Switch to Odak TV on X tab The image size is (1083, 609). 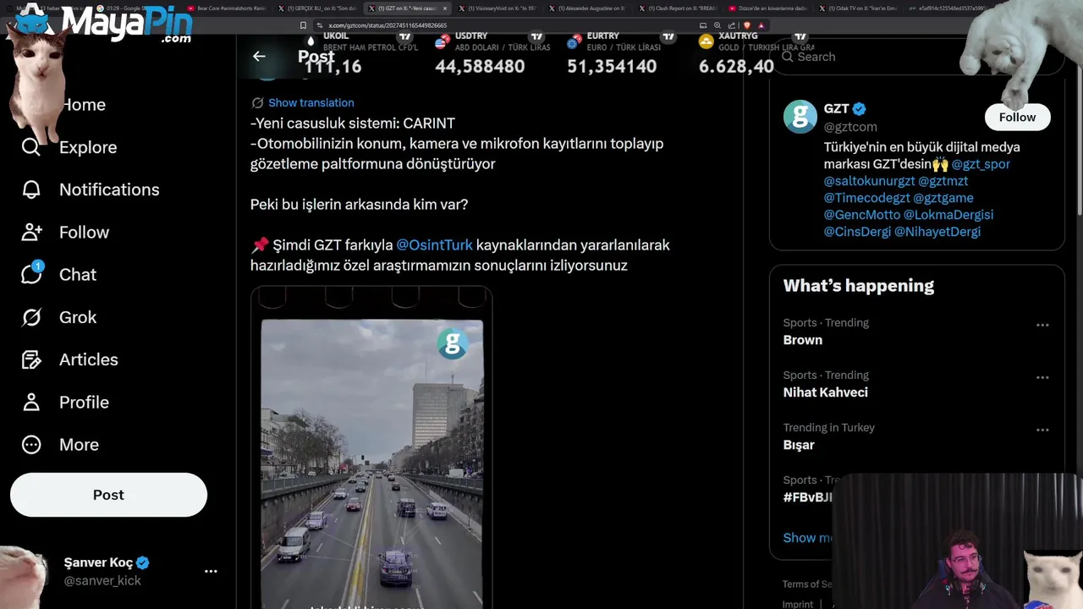pos(859,8)
